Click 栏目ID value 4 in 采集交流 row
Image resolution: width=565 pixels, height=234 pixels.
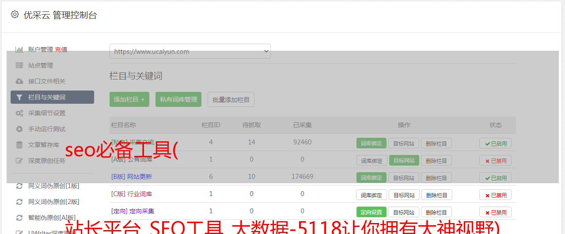pyautogui.click(x=211, y=142)
